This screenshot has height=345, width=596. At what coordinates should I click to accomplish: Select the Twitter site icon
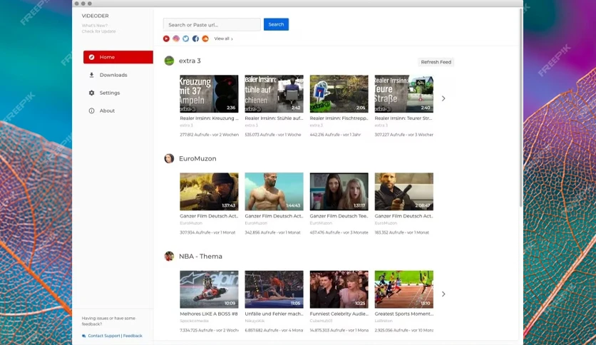(x=186, y=38)
